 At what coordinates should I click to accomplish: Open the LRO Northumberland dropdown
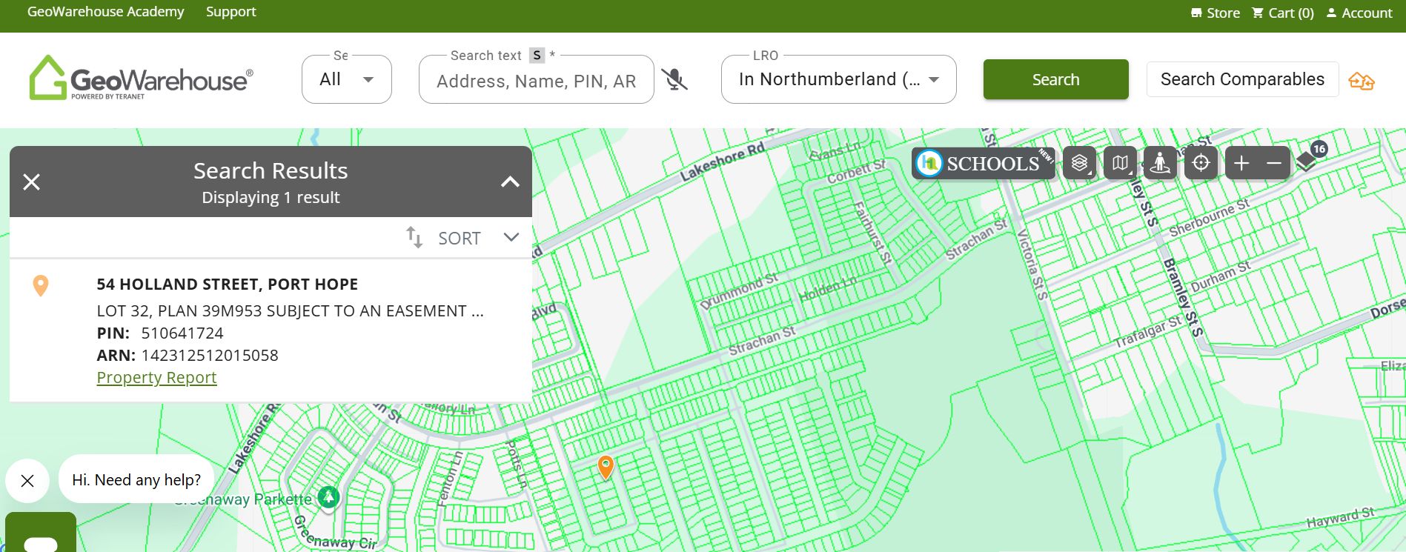pos(838,79)
